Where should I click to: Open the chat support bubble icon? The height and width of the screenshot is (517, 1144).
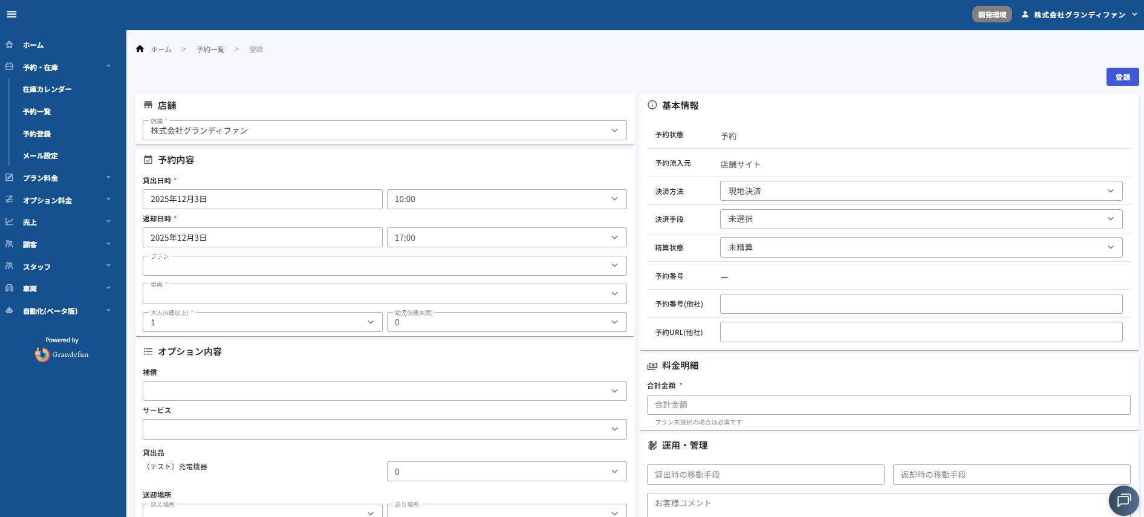click(x=1123, y=500)
